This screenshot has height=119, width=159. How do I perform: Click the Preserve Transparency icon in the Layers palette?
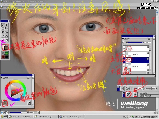point(123,42)
